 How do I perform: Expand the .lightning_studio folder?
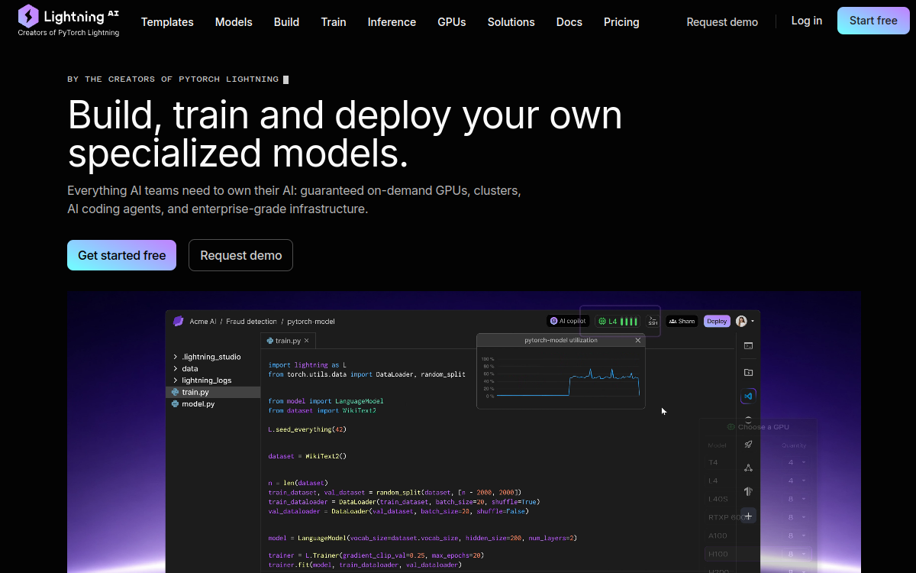point(207,357)
